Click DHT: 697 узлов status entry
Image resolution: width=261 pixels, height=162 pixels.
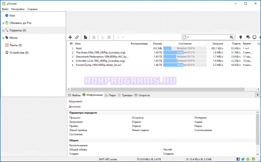(108, 159)
